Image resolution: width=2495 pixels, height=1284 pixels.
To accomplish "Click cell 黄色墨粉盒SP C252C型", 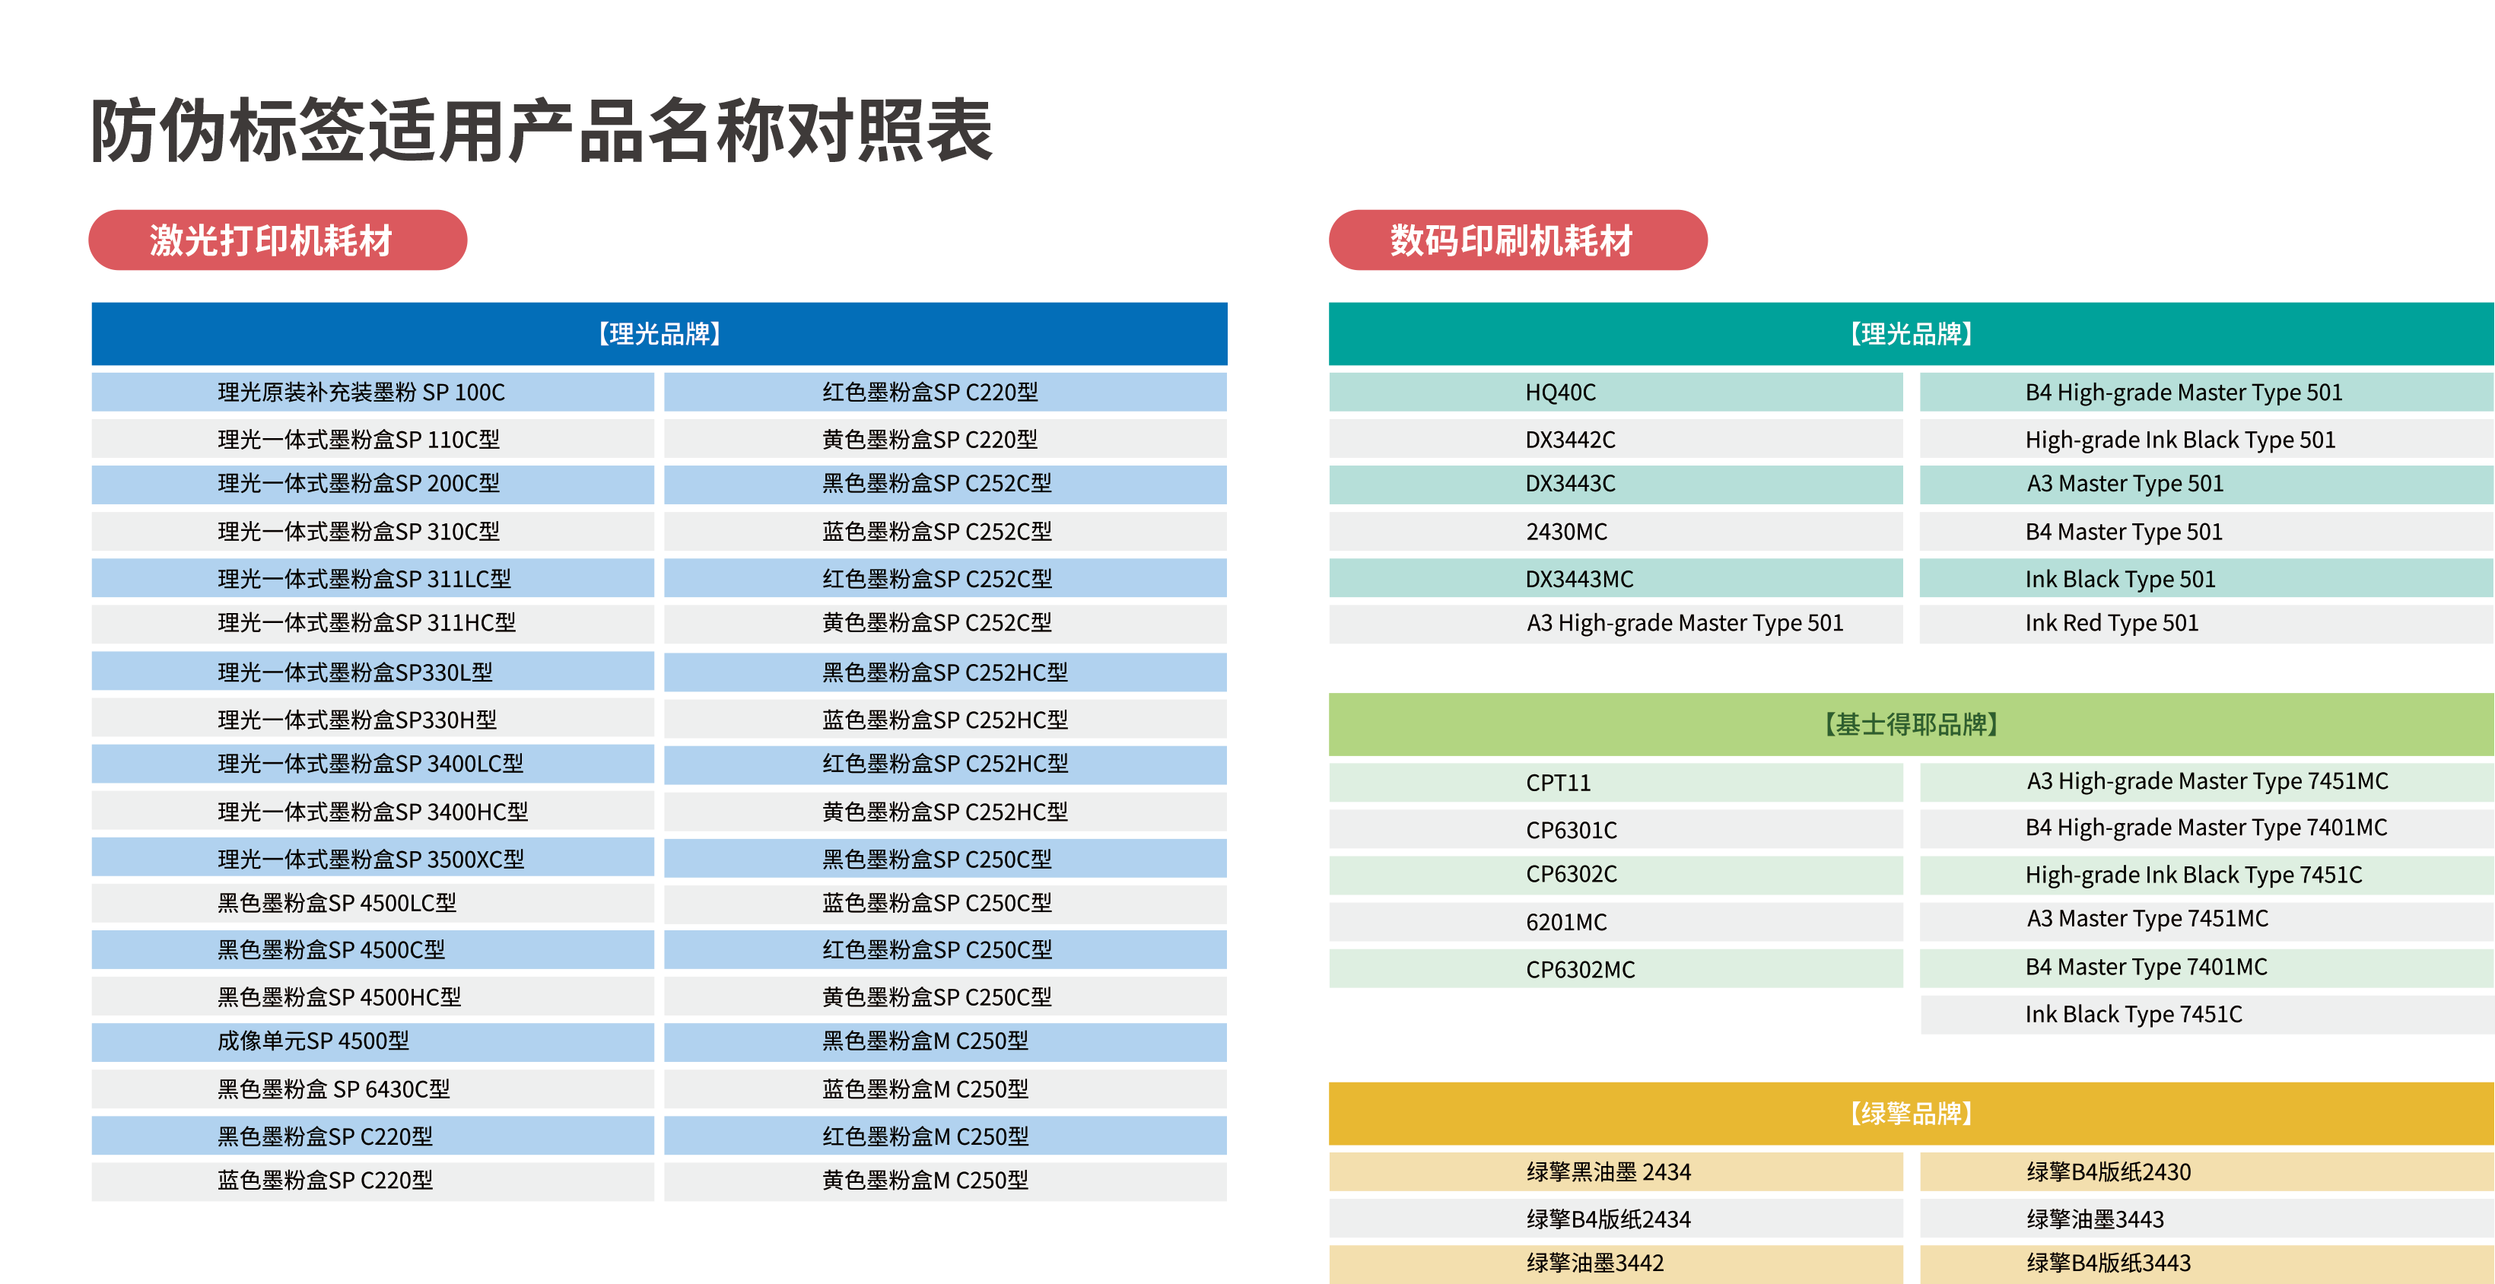I will tap(946, 624).
